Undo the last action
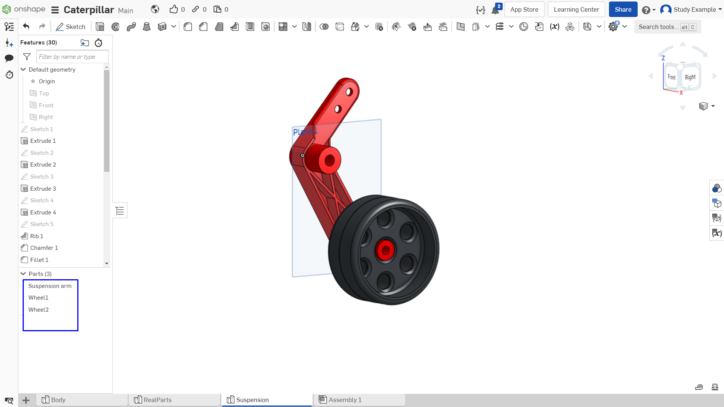 pos(26,27)
